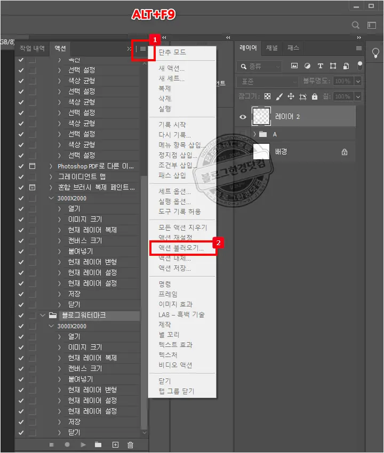Switch to the 패스 tab
Viewport: 384px width, 453px height.
click(293, 47)
